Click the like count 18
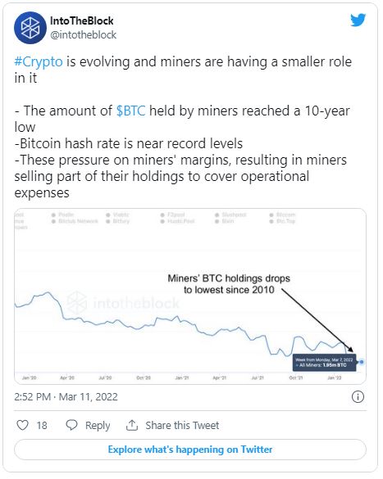 coord(42,425)
